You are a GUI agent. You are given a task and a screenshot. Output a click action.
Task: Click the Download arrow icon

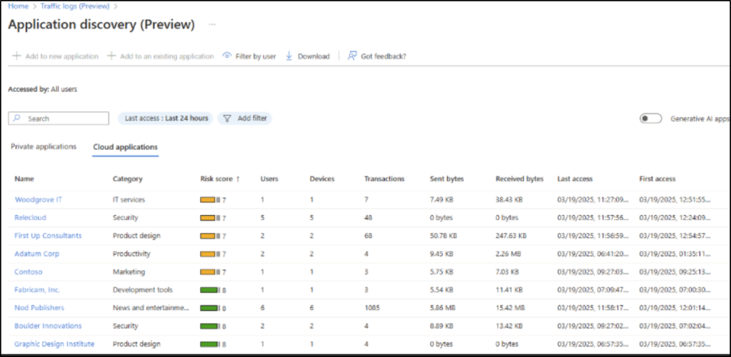(x=288, y=56)
